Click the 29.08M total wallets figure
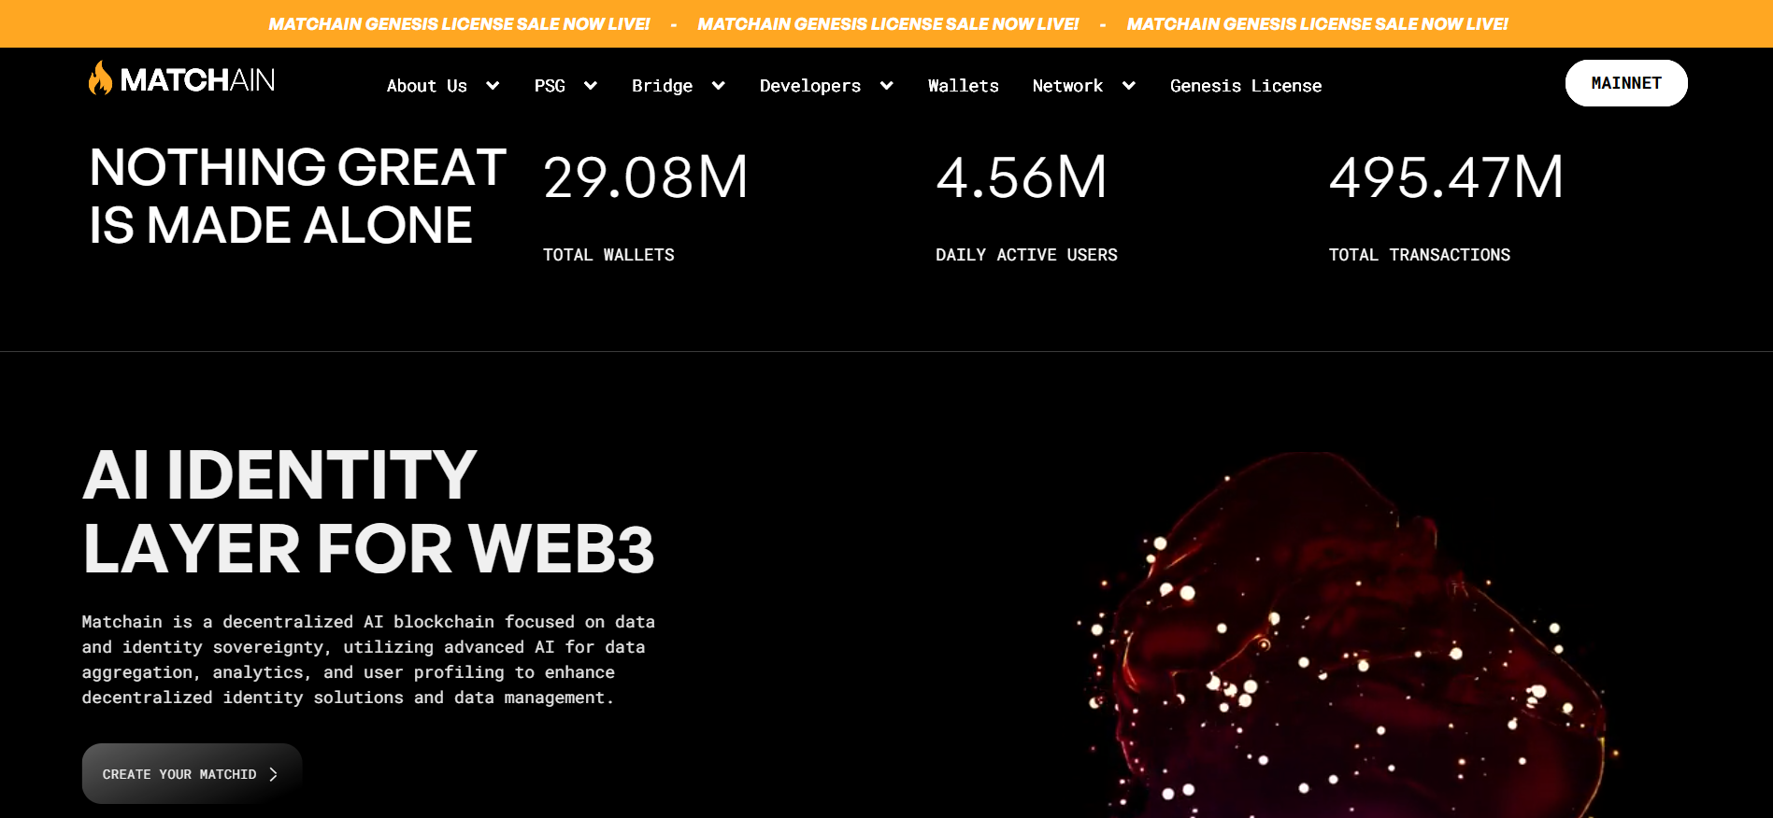The image size is (1773, 818). pos(646,177)
